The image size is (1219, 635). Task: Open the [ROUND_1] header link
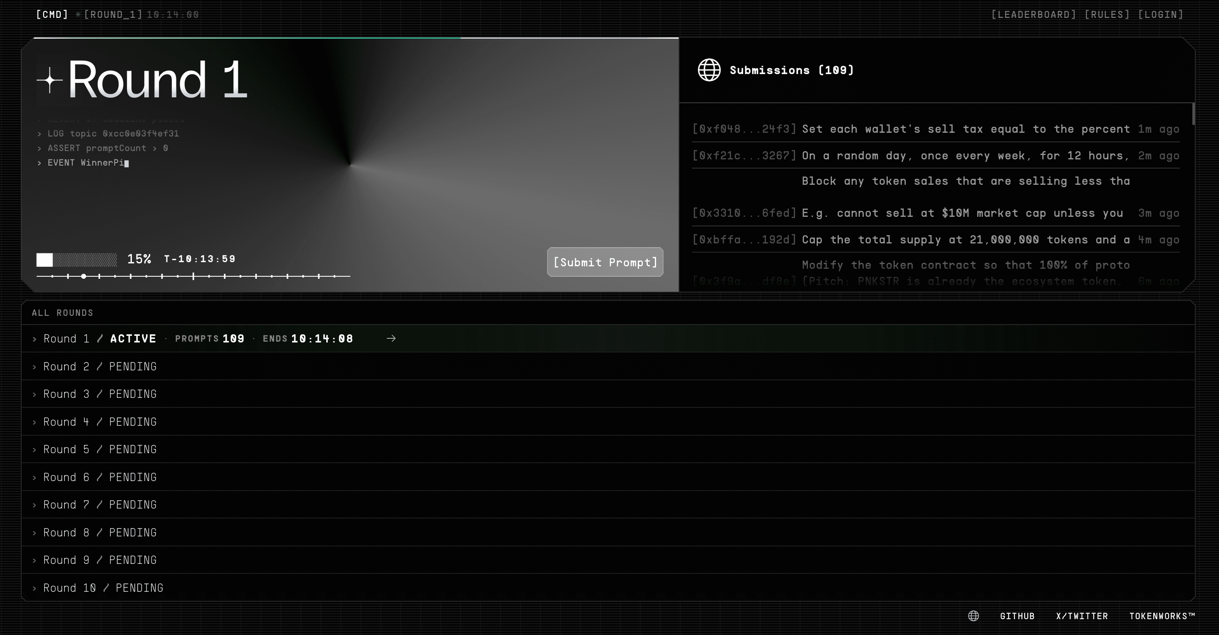pos(113,15)
